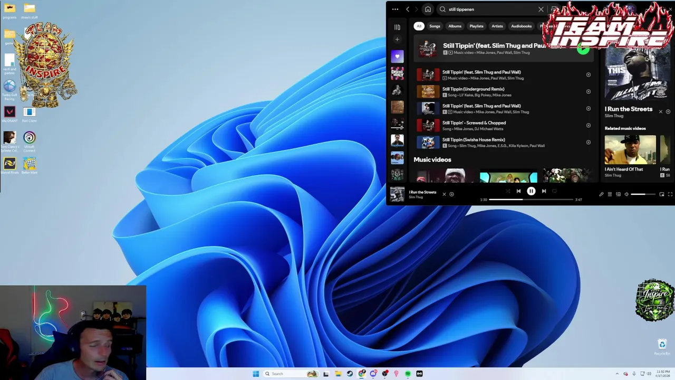Add Still Tippin Swisha House Remix to library
This screenshot has height=380, width=675.
589,142
